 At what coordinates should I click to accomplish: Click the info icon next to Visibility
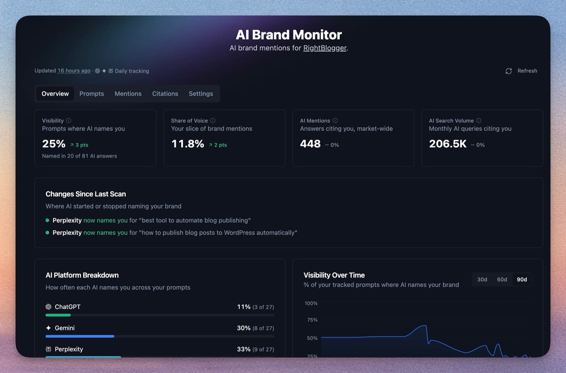click(69, 121)
